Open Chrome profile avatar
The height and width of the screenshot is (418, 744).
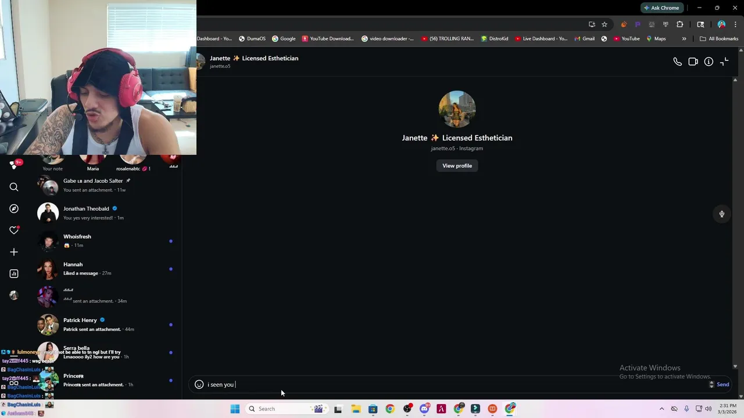point(721,24)
